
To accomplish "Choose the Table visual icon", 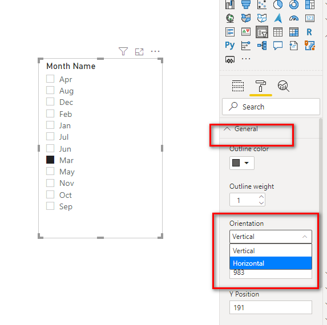I will pyautogui.click(x=278, y=32).
